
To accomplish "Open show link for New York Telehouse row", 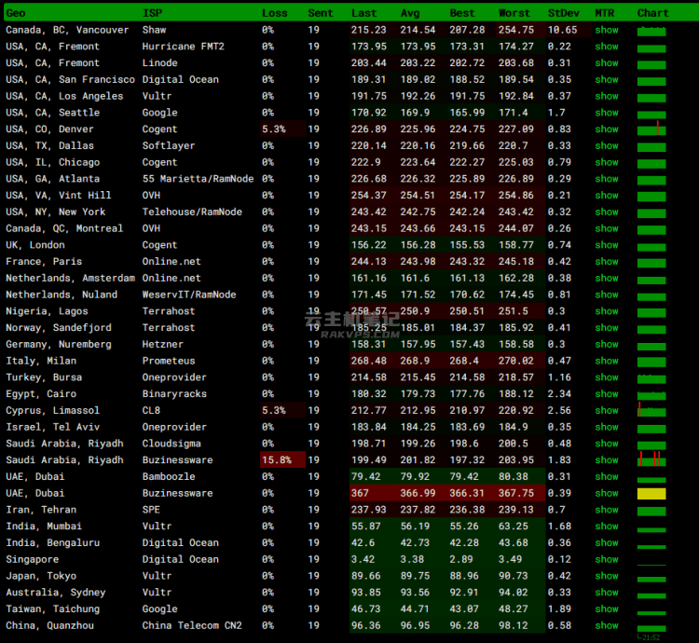I will coord(607,212).
